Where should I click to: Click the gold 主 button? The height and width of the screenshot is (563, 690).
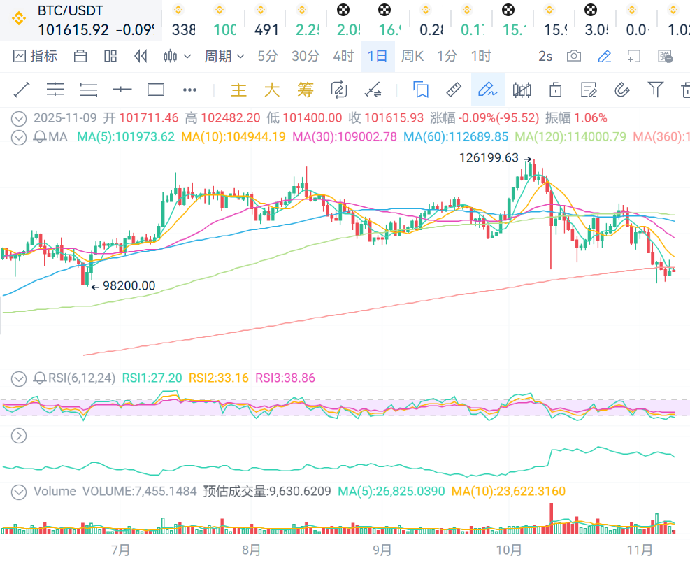(x=239, y=90)
